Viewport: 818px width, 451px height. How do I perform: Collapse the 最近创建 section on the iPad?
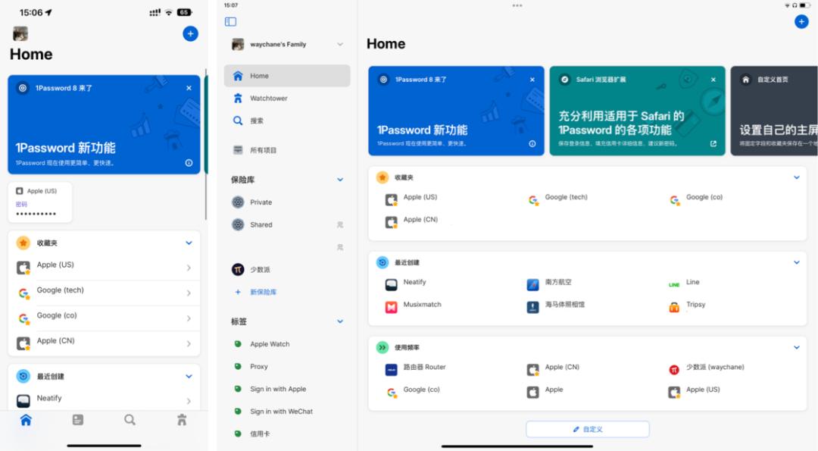(797, 262)
